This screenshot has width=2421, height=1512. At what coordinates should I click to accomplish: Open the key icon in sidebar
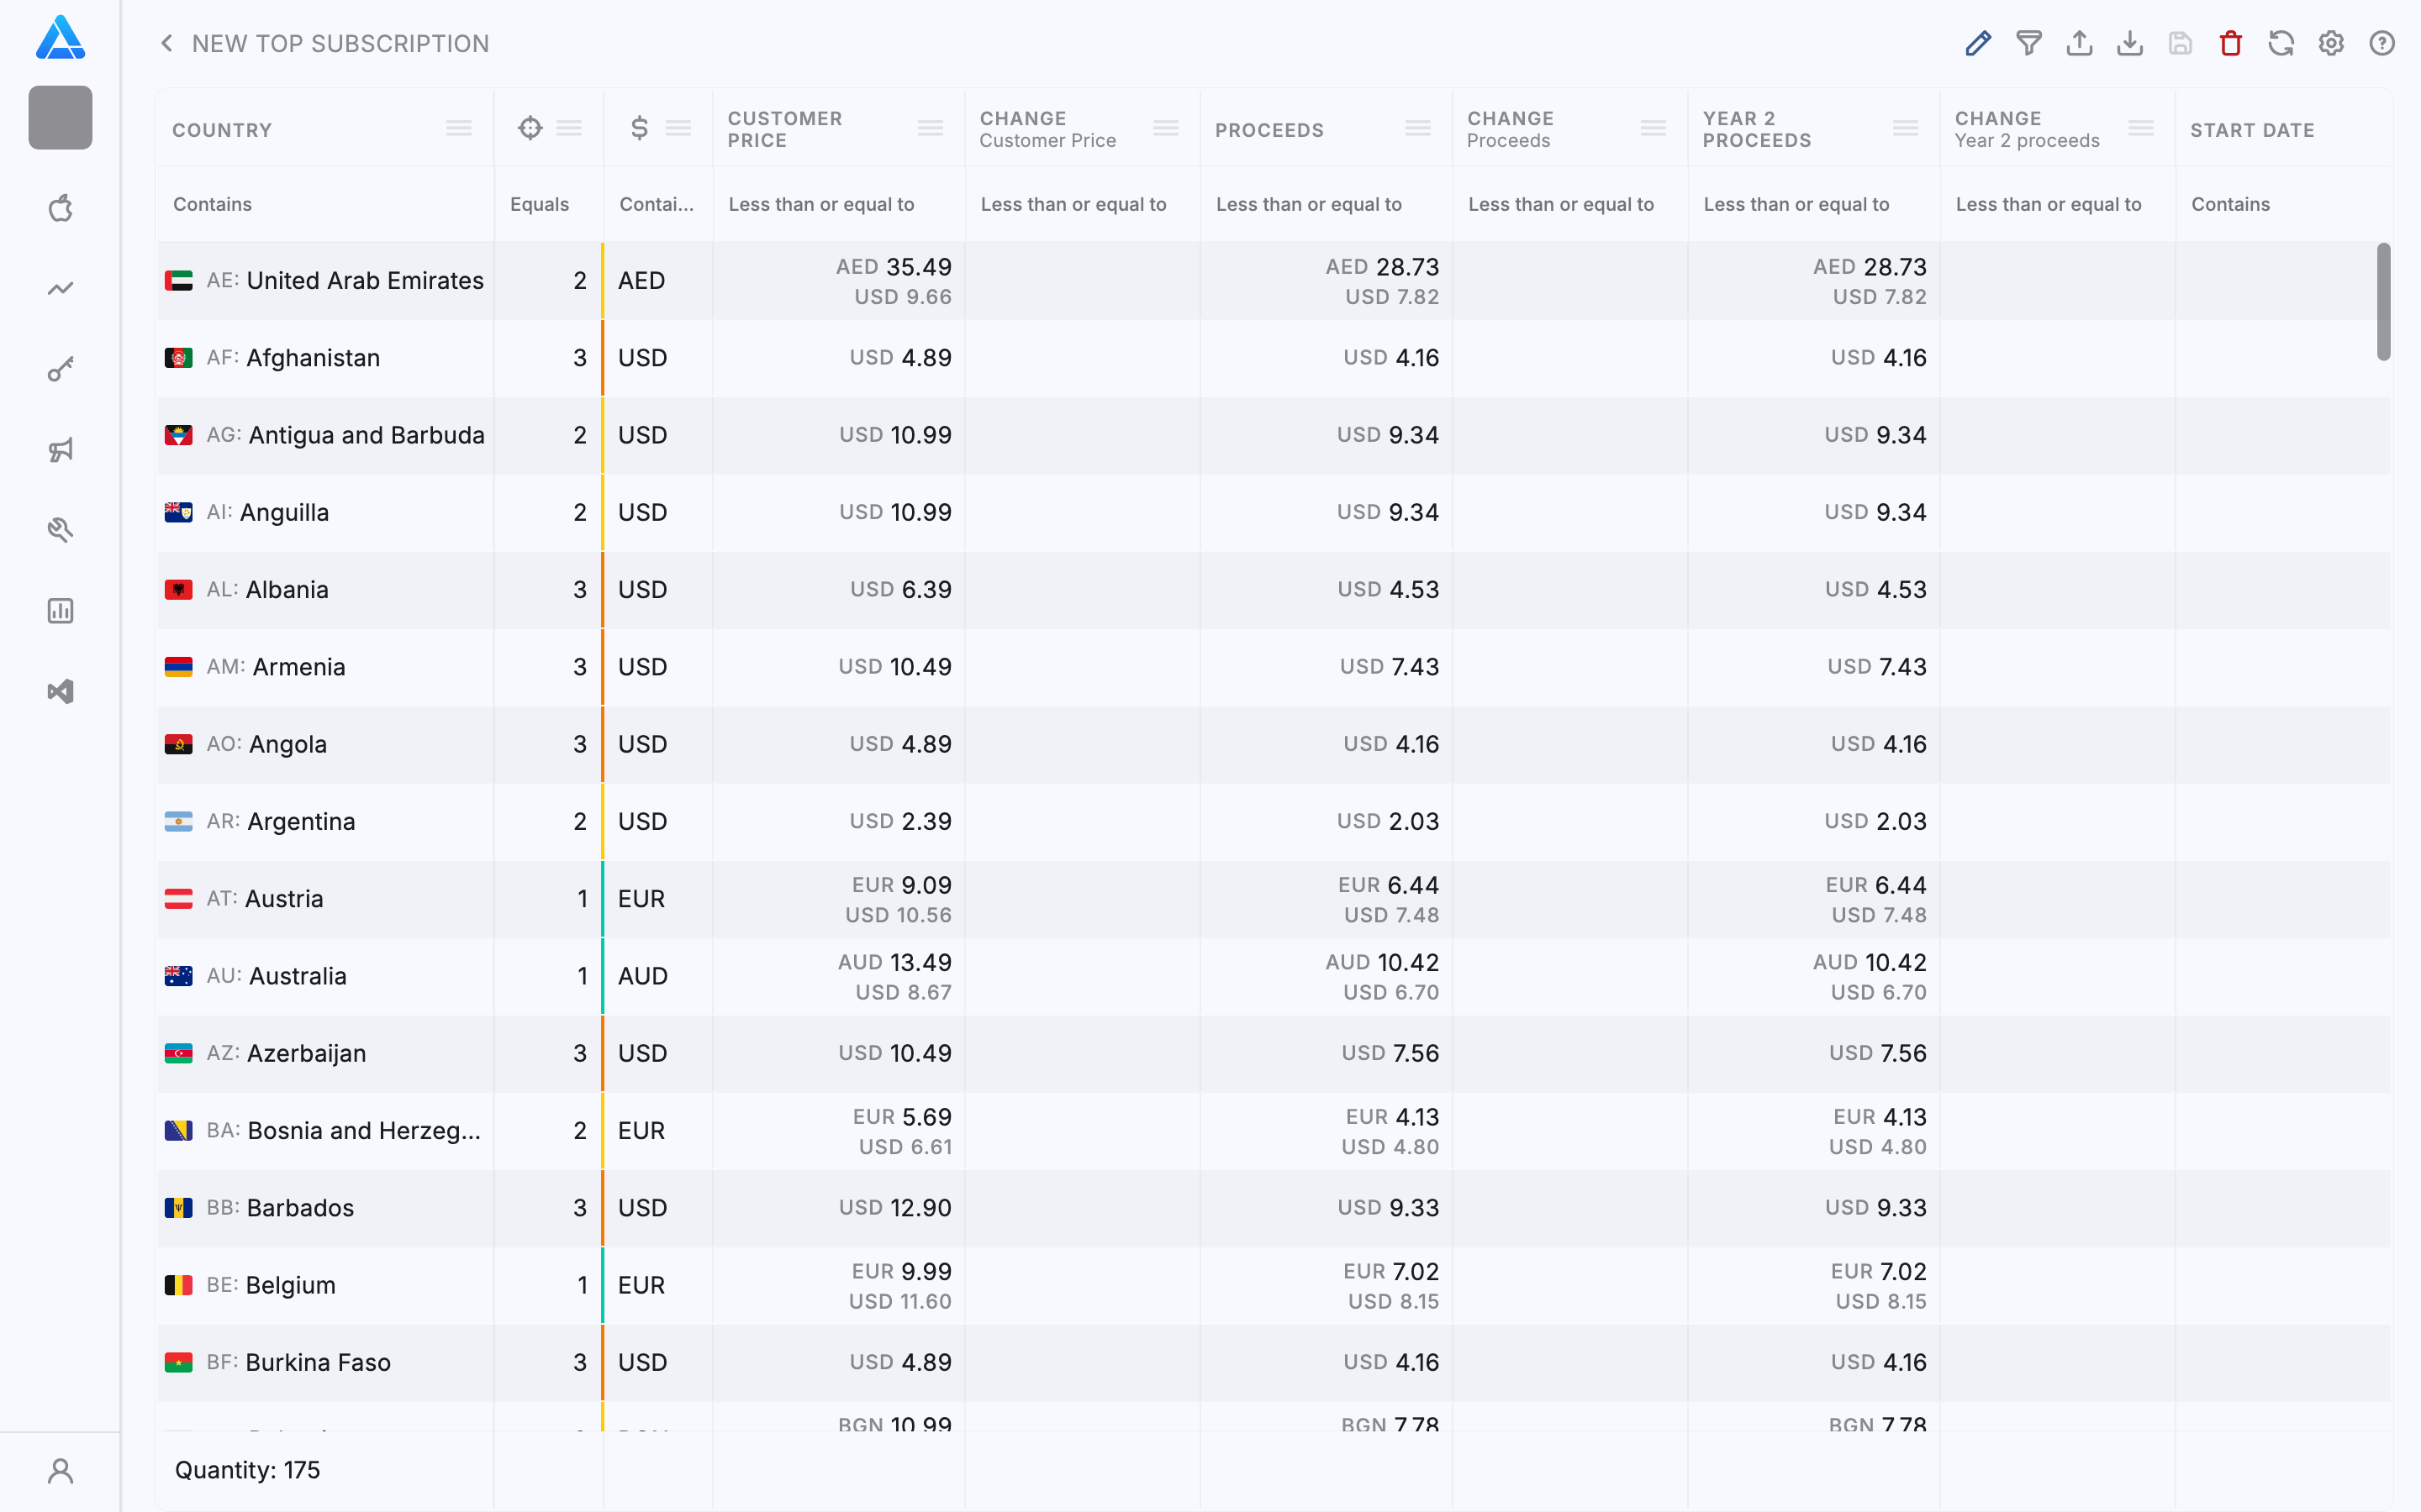click(x=60, y=369)
